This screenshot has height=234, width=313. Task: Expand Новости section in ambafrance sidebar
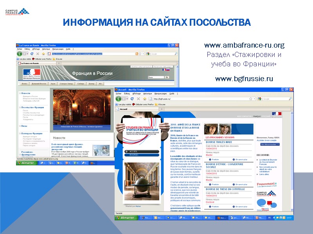point(20,93)
